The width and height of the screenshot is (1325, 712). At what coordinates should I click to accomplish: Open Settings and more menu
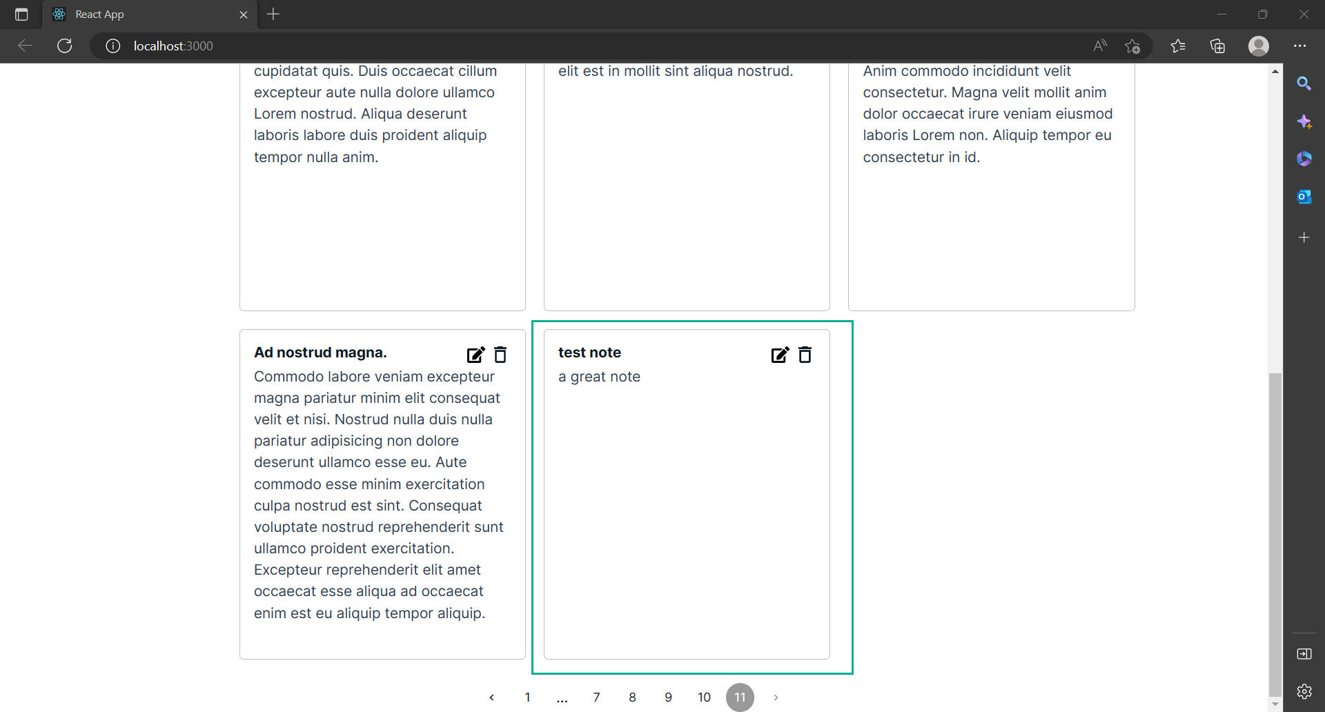coord(1300,46)
